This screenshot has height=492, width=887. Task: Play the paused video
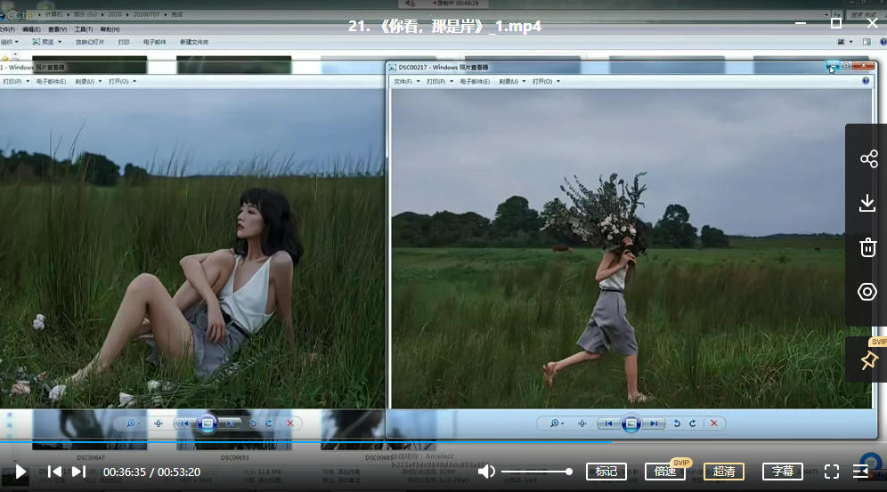click(x=20, y=472)
